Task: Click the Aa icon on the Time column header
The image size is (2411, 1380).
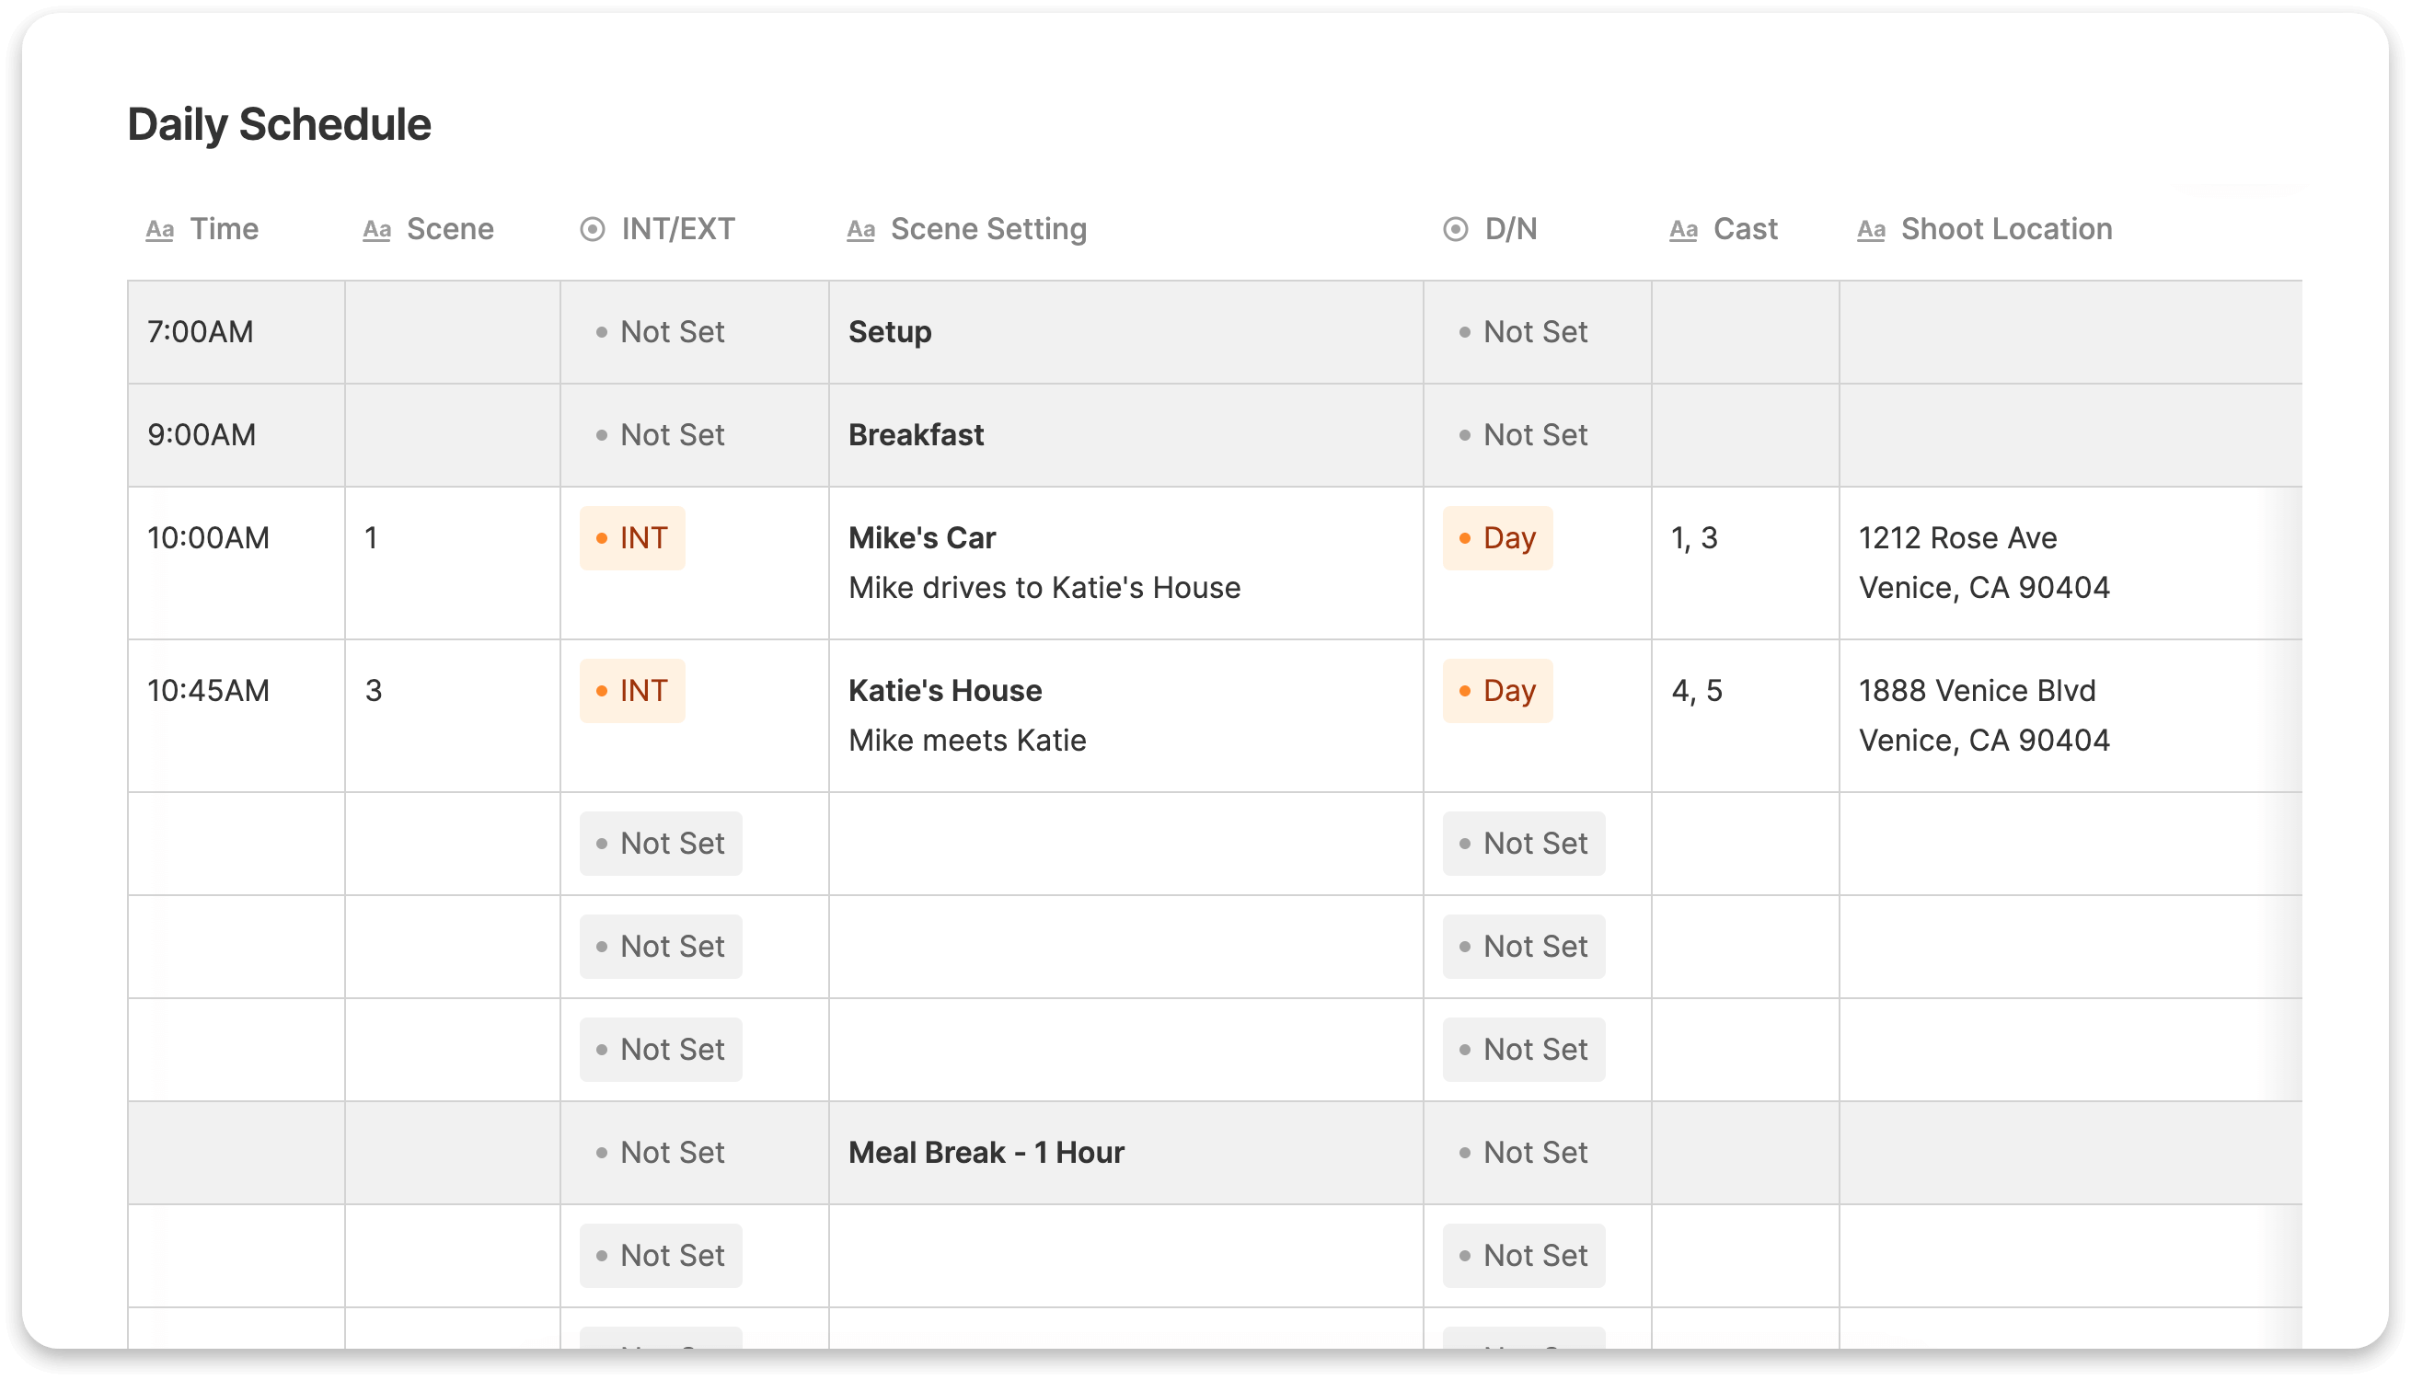Action: point(158,228)
